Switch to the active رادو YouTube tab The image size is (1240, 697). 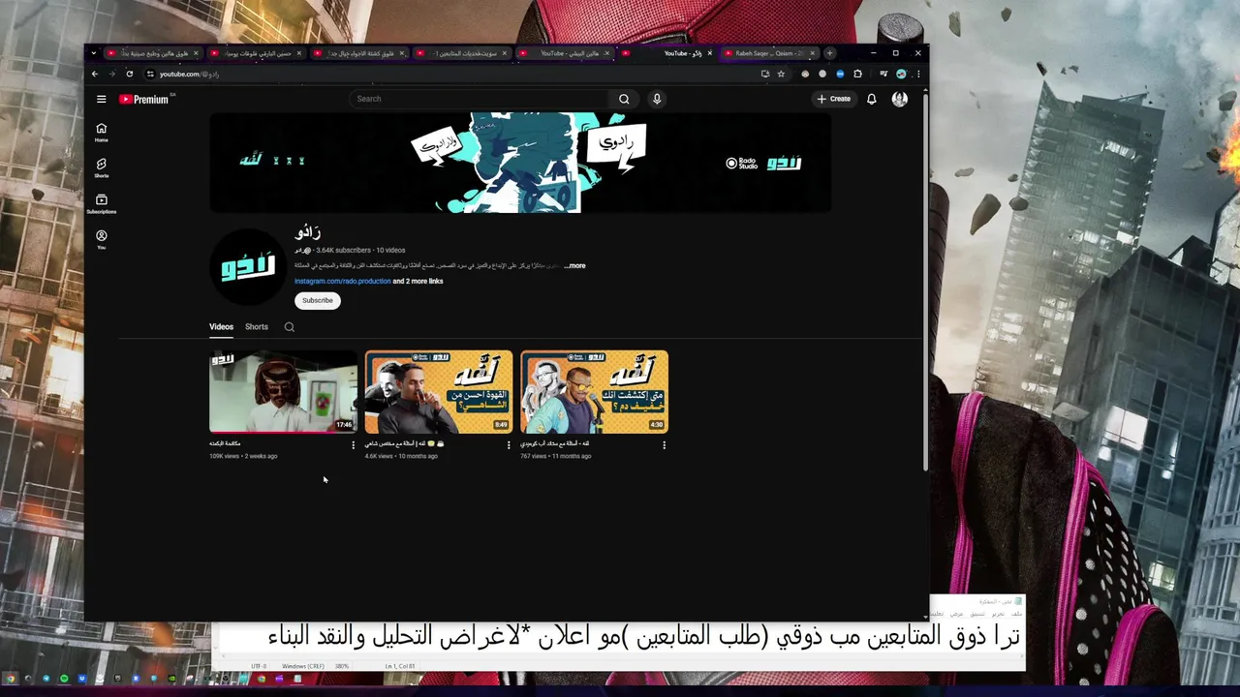(x=668, y=53)
